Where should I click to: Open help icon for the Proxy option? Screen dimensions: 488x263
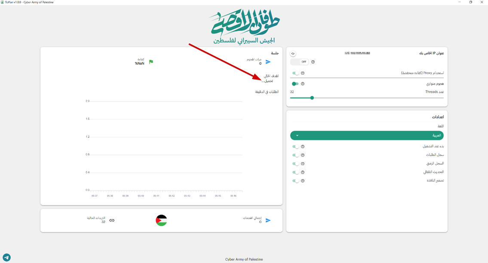pos(303,73)
